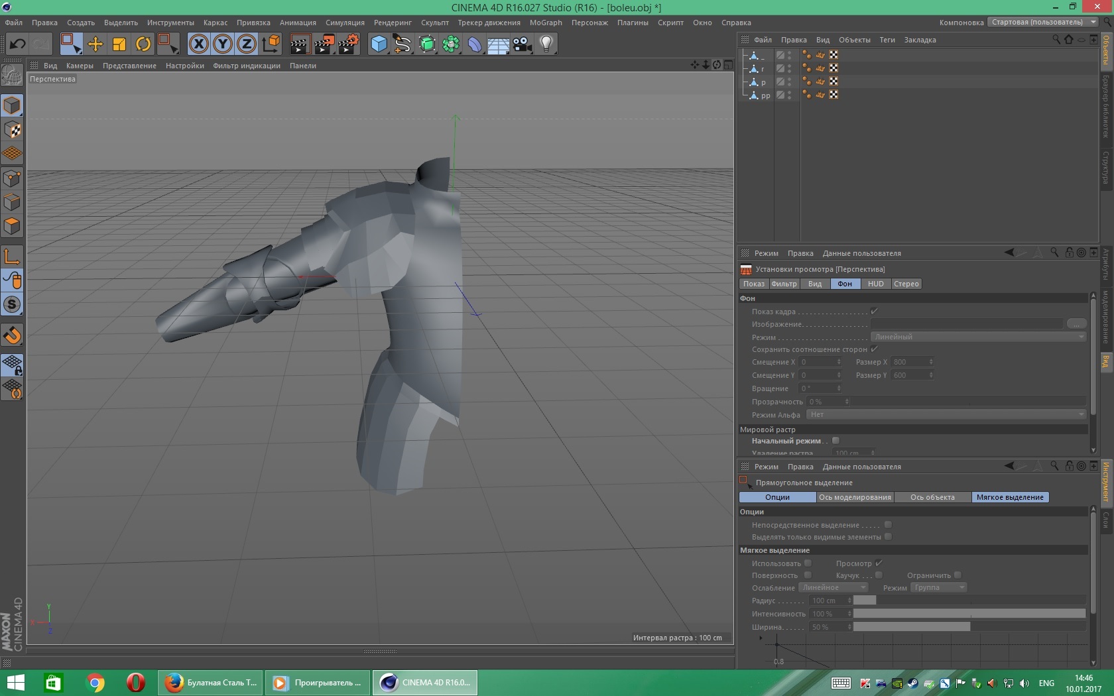
Task: Open the Режим Линейный dropdown
Action: coord(979,337)
